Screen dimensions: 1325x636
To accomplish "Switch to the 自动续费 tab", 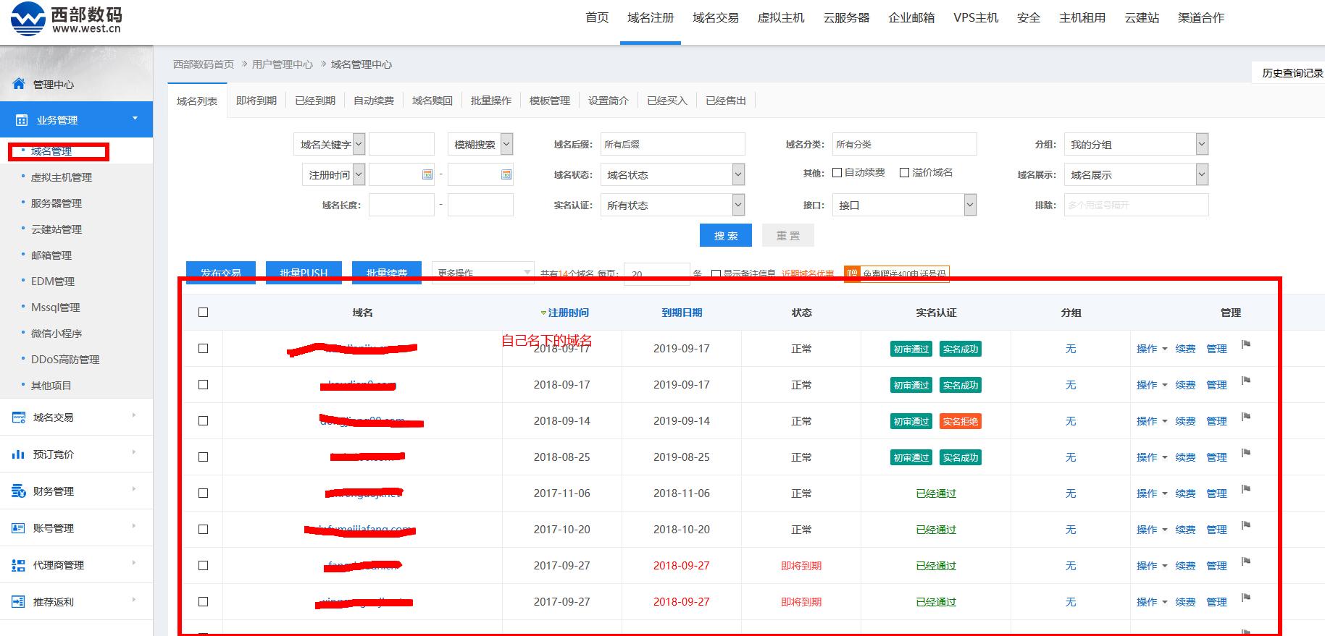I will (374, 101).
